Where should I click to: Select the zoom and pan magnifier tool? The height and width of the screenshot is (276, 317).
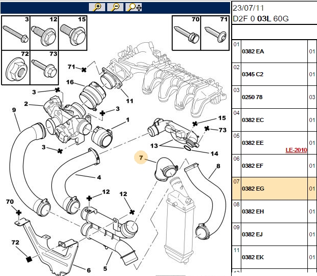coord(134,7)
